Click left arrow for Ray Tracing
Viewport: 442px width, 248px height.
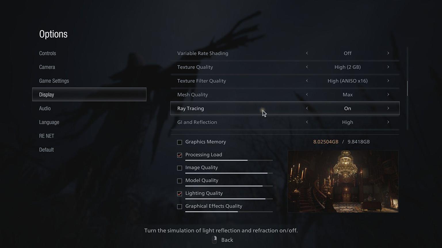307,108
